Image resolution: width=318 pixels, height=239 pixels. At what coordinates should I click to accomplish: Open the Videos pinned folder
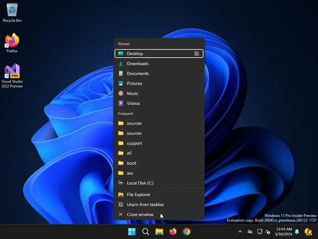click(159, 103)
